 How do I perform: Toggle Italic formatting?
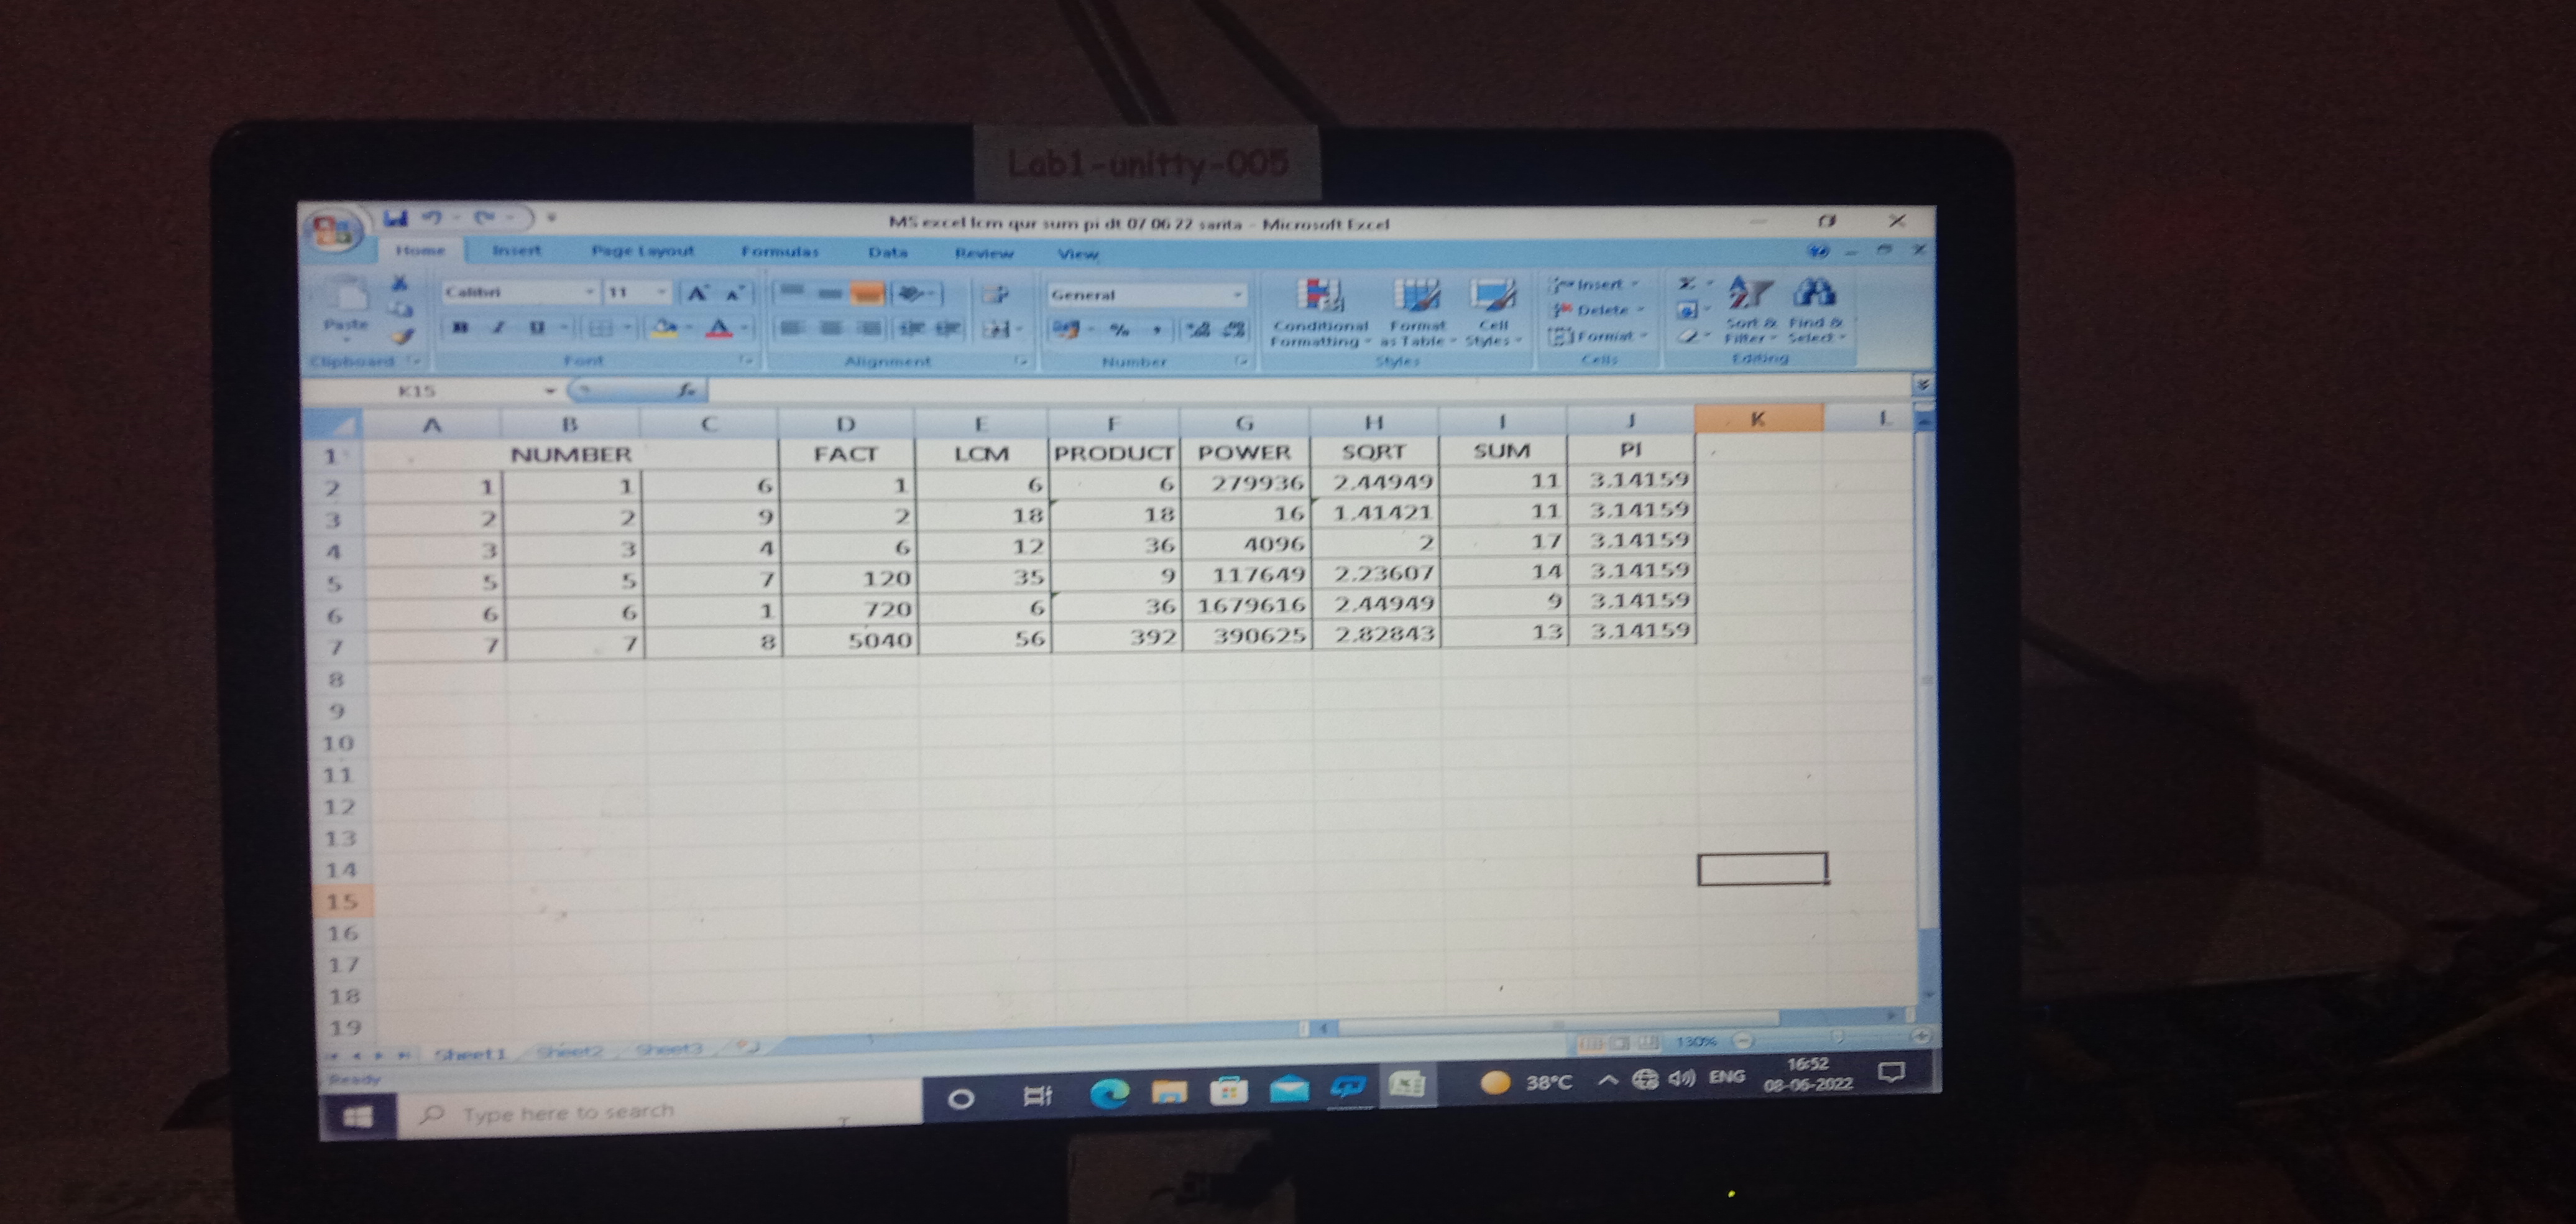pyautogui.click(x=498, y=327)
